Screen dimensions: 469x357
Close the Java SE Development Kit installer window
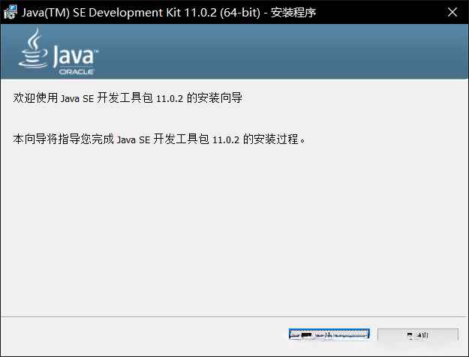click(452, 12)
